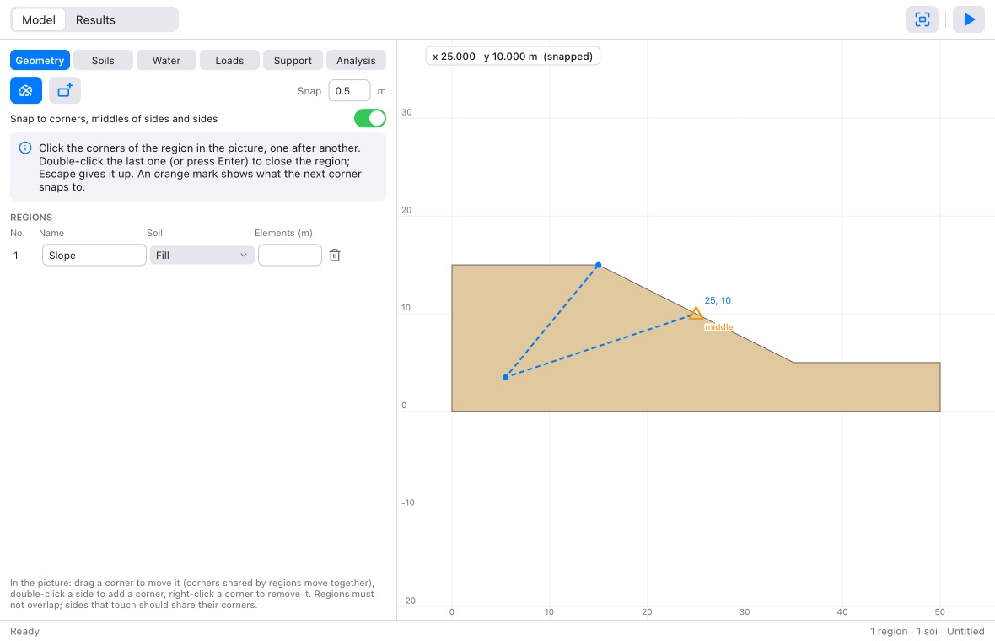Click the region number 1 cell
This screenshot has width=995, height=641.
tap(16, 255)
